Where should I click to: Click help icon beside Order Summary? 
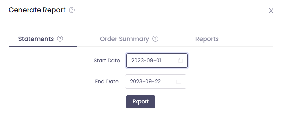[x=155, y=39]
